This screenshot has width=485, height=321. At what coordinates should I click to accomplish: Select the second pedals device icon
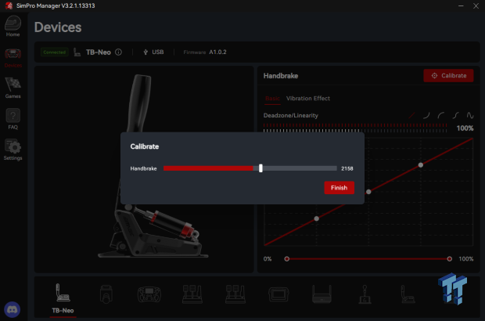click(235, 294)
